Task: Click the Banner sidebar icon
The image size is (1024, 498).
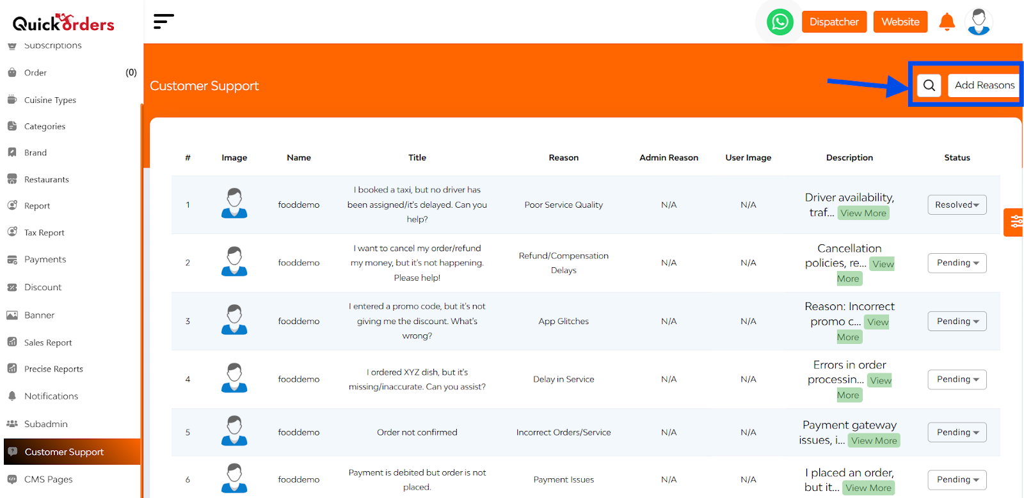Action: [12, 315]
